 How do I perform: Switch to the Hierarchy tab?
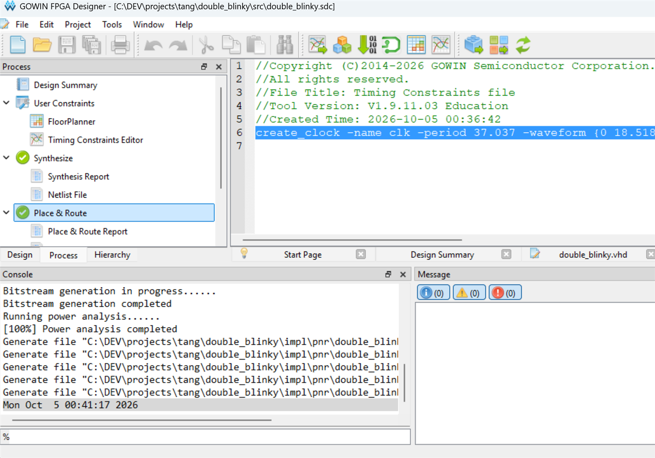[x=112, y=255]
